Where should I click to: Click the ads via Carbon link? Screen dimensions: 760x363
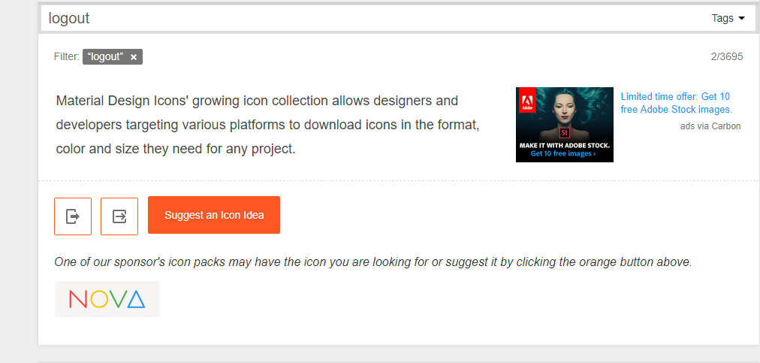[x=710, y=126]
